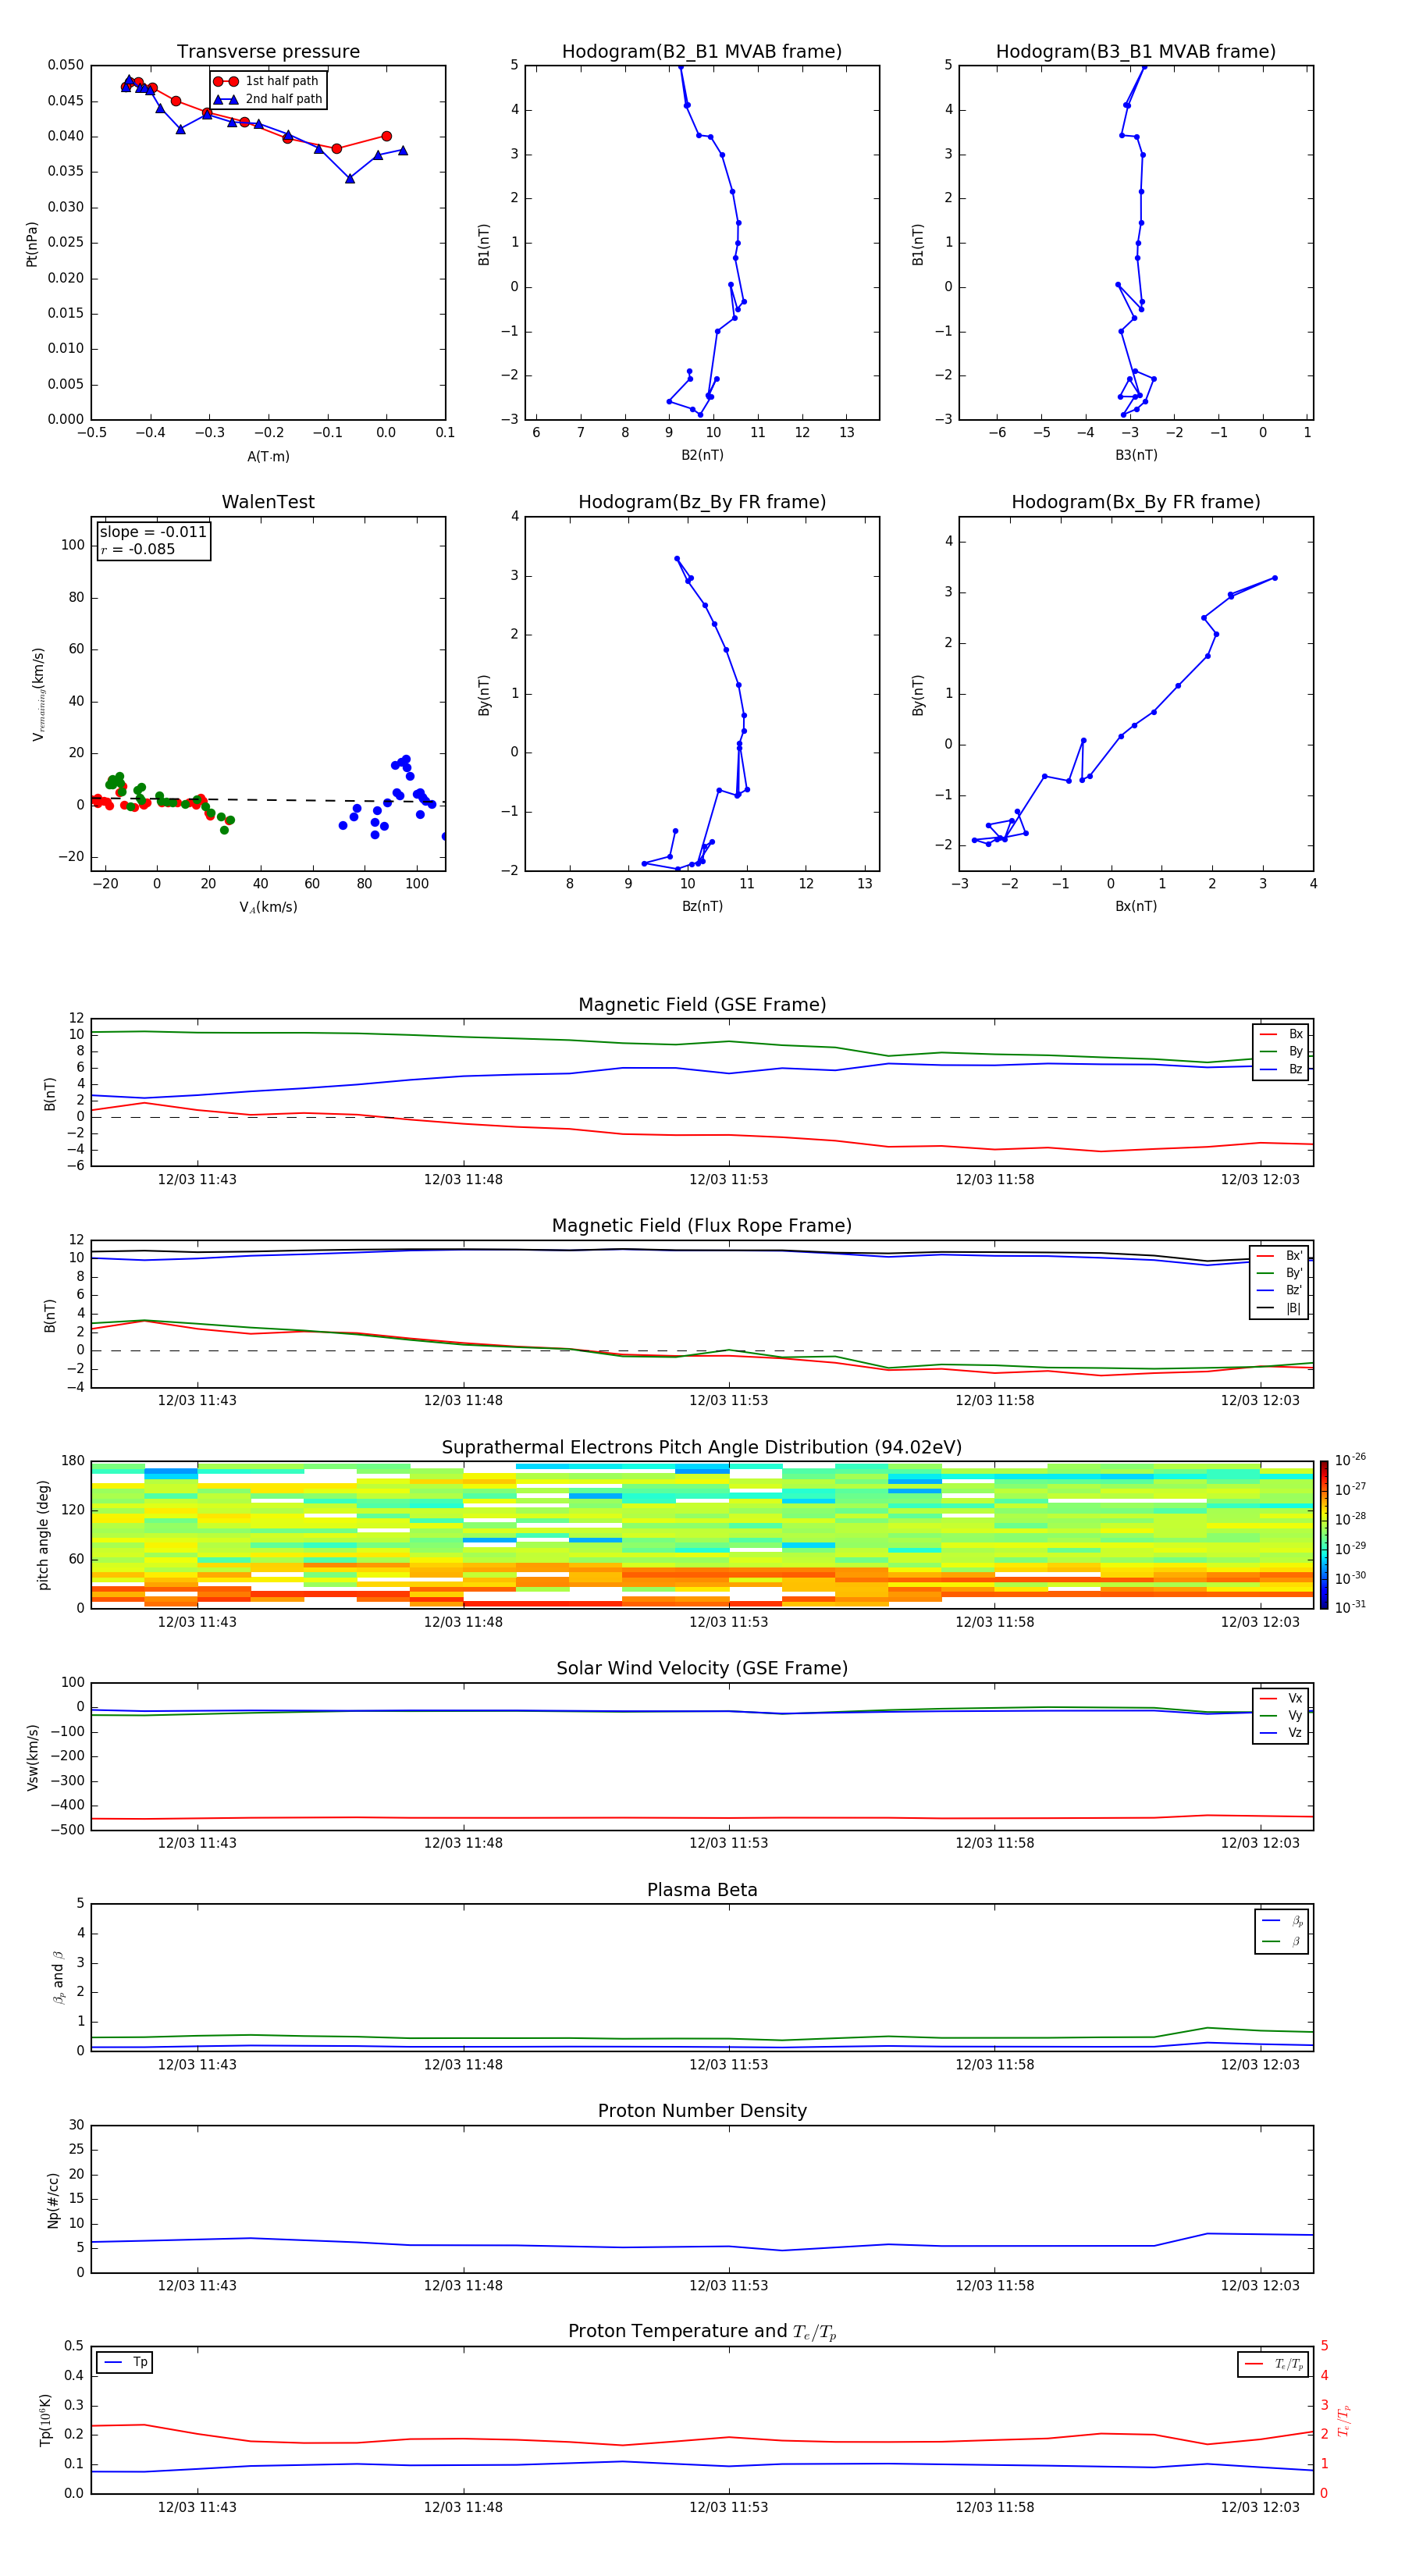
Task: Click the 'V_A(km/s)' axis label of WalenTest
Action: (x=268, y=907)
